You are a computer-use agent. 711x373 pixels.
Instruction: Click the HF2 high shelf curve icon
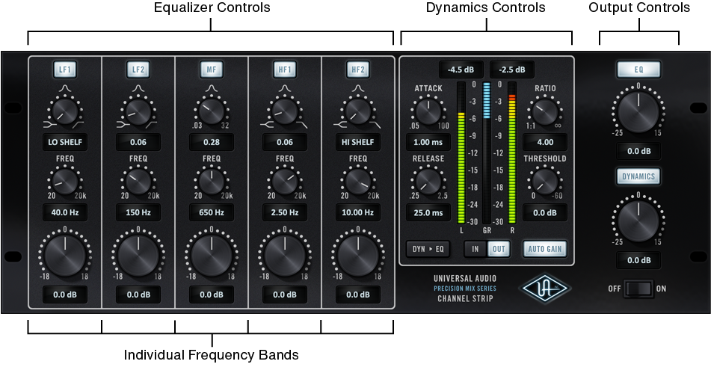376,125
